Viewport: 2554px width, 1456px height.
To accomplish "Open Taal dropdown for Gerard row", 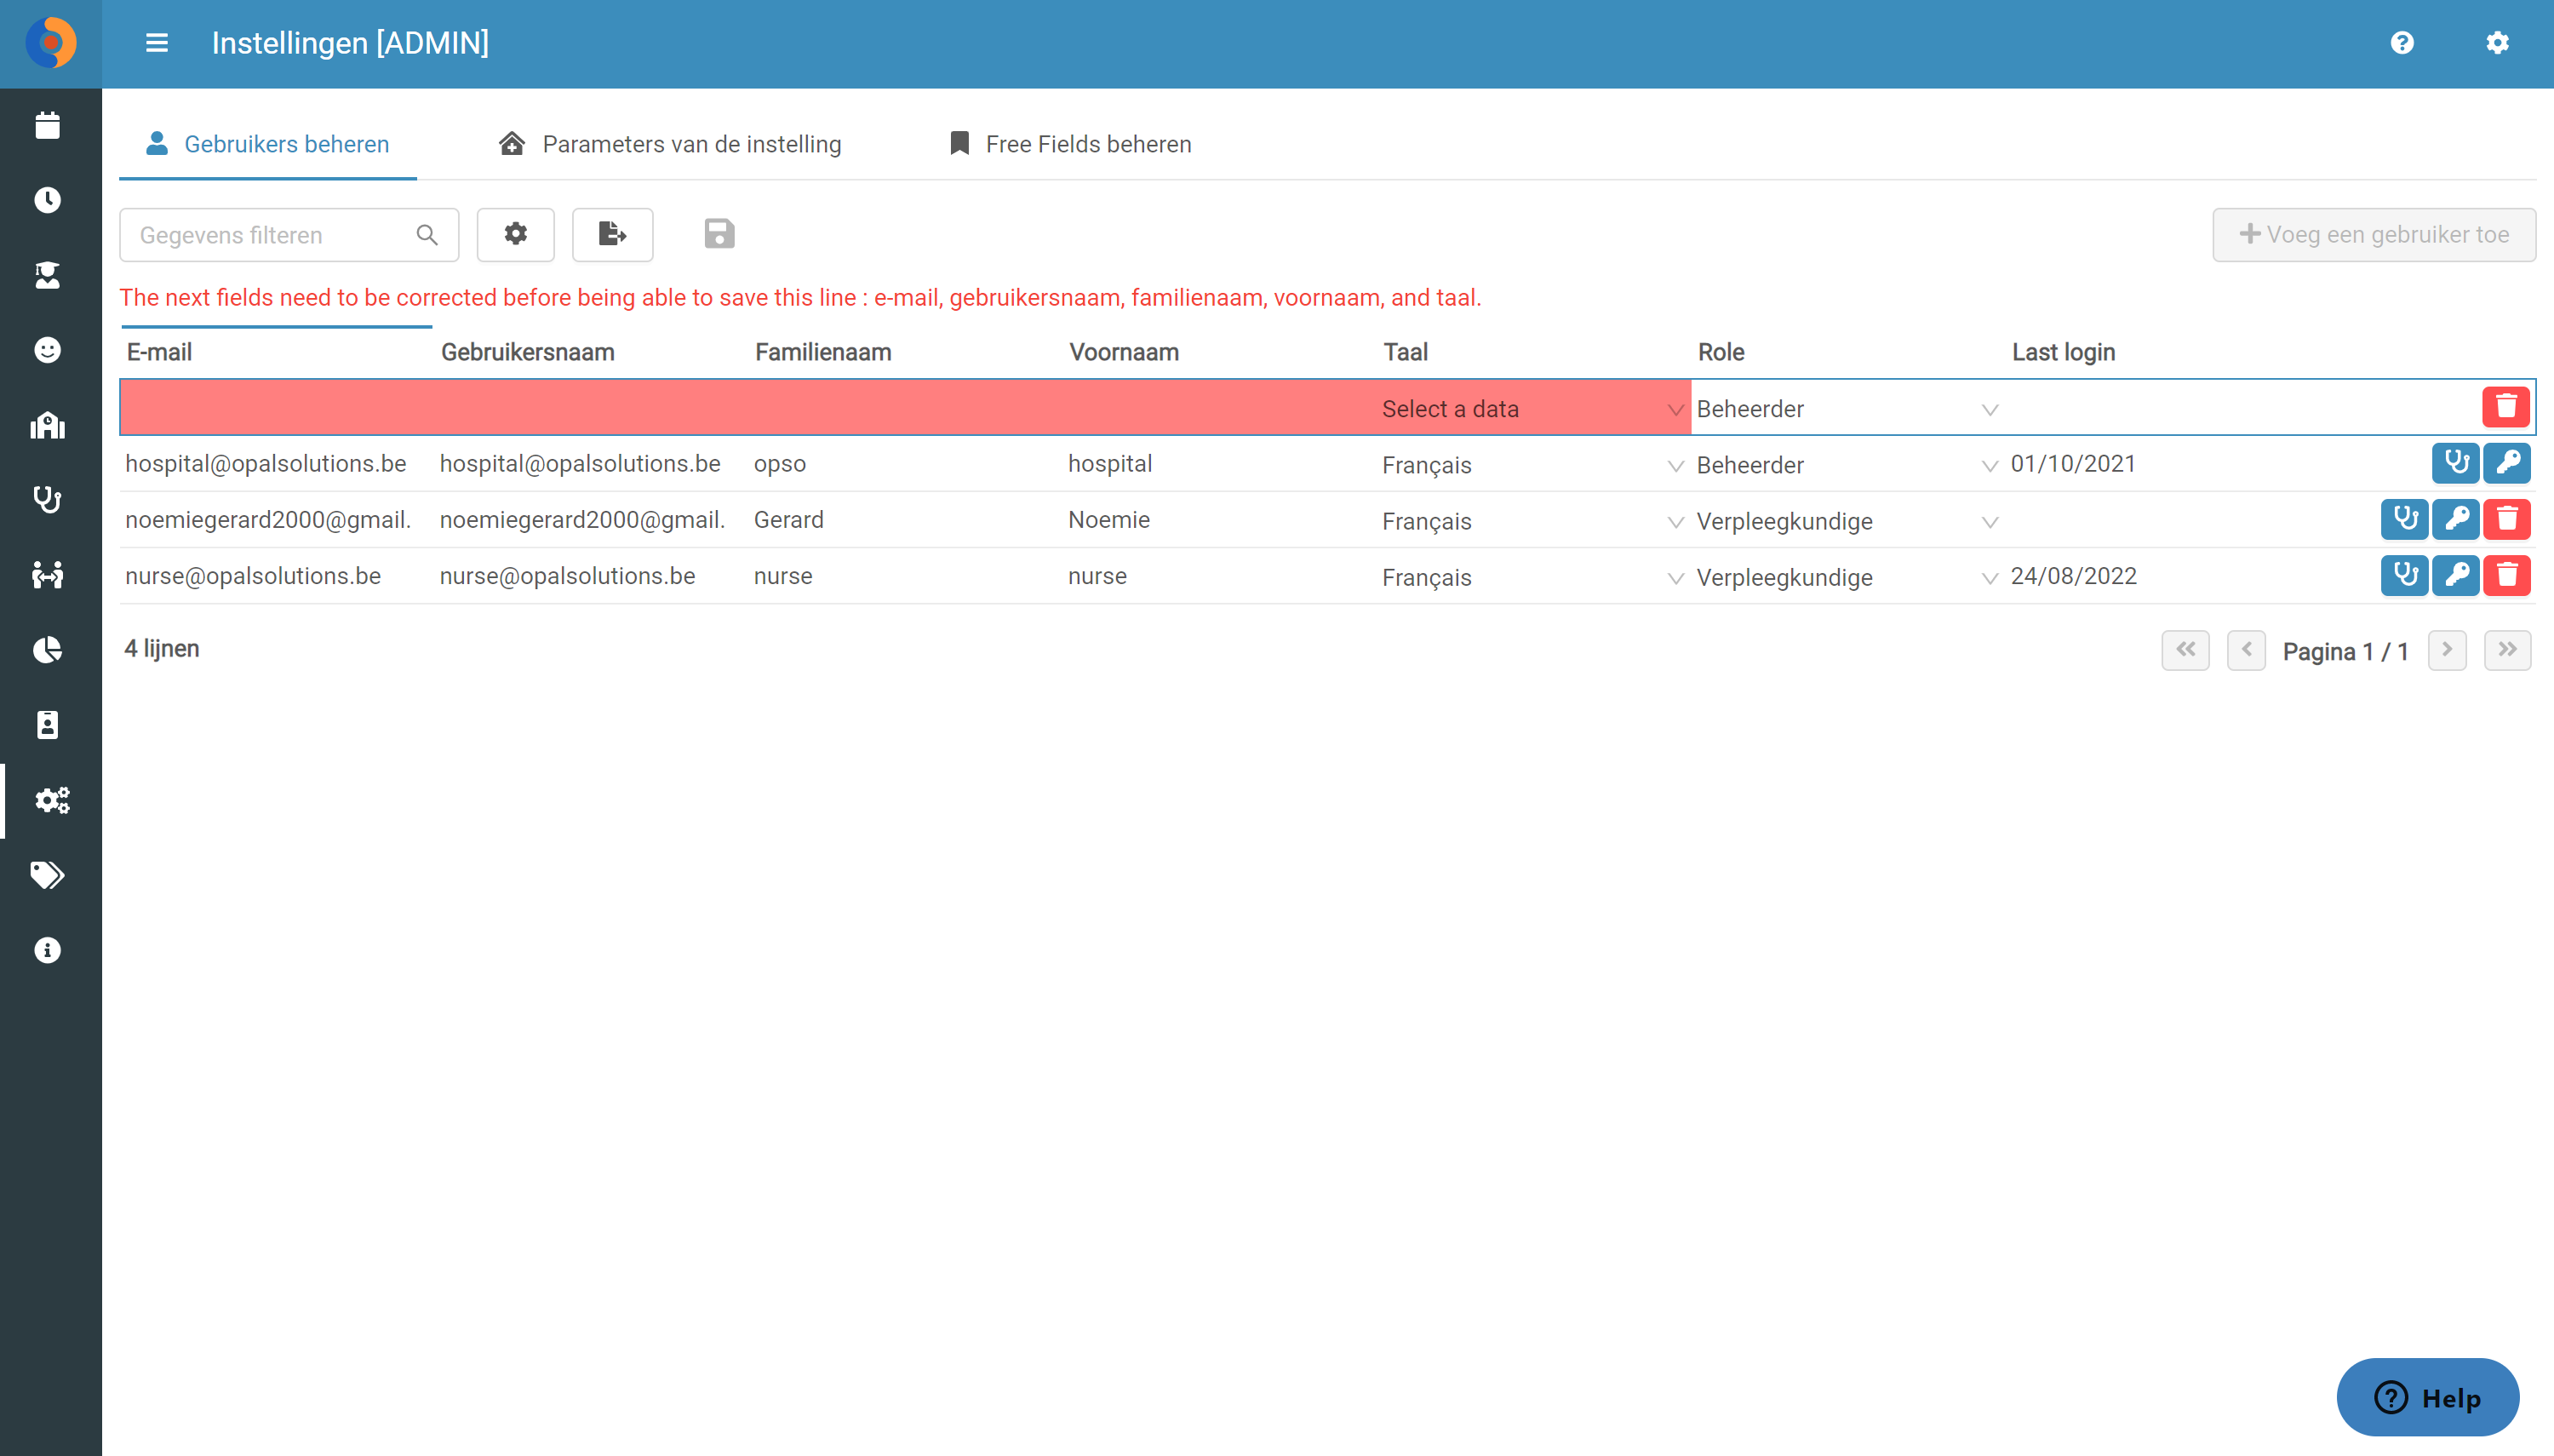I will point(1533,521).
